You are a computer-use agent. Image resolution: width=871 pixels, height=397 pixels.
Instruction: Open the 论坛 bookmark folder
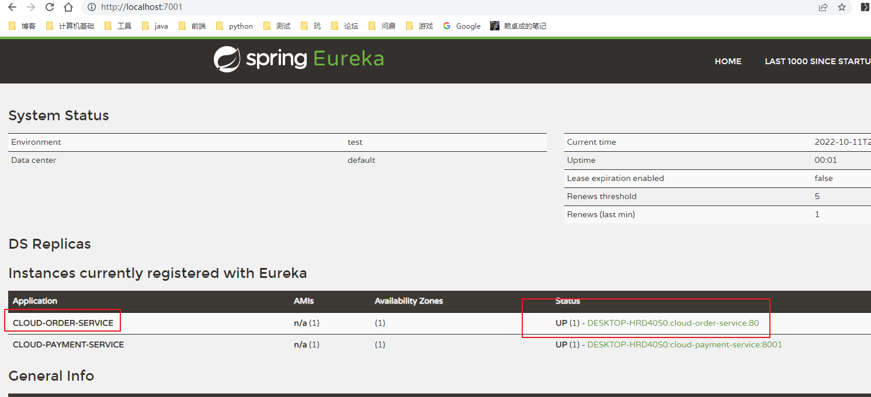345,26
